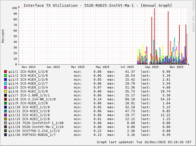
Task: Select legend label gi1/4 ICX-H3E0_1/2/7
Action: [x=28, y=83]
